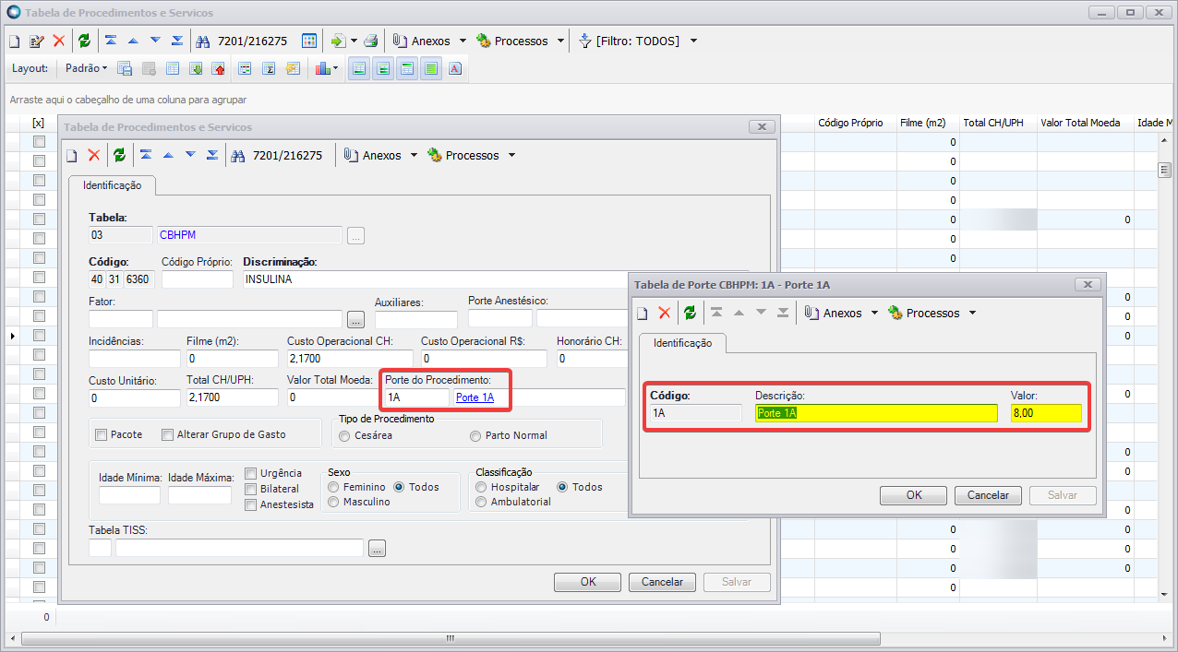The height and width of the screenshot is (652, 1178).
Task: Select the Feminino sex option
Action: pos(333,487)
